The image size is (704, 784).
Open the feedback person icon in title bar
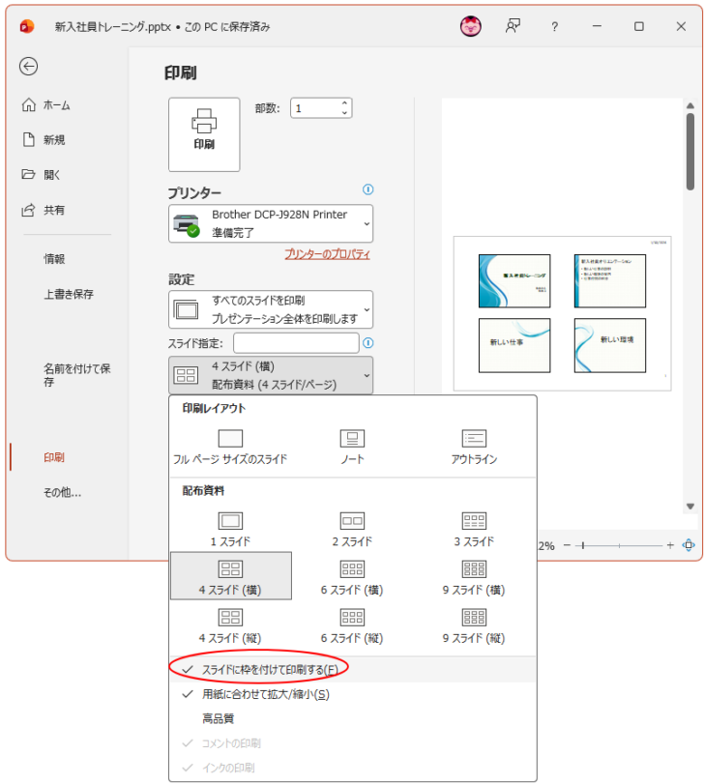click(x=513, y=26)
